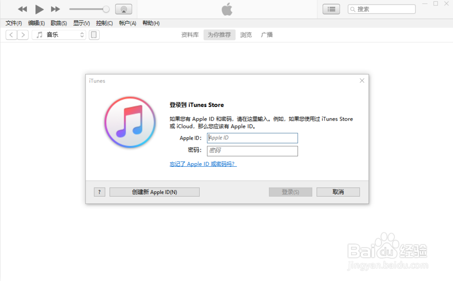Click the help question mark in the dialog
This screenshot has height=281, width=453.
[99, 192]
